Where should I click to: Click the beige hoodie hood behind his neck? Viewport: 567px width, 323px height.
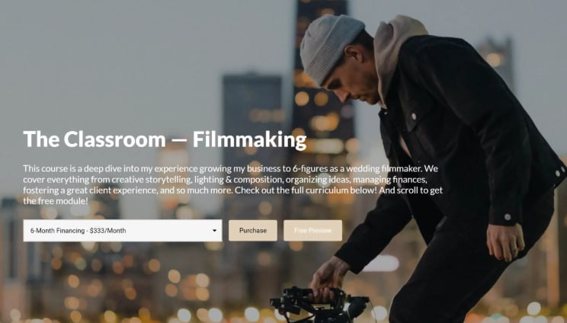point(395,54)
